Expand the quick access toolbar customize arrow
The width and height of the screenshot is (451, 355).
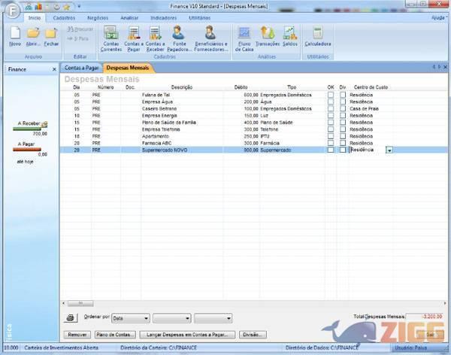pyautogui.click(x=79, y=6)
